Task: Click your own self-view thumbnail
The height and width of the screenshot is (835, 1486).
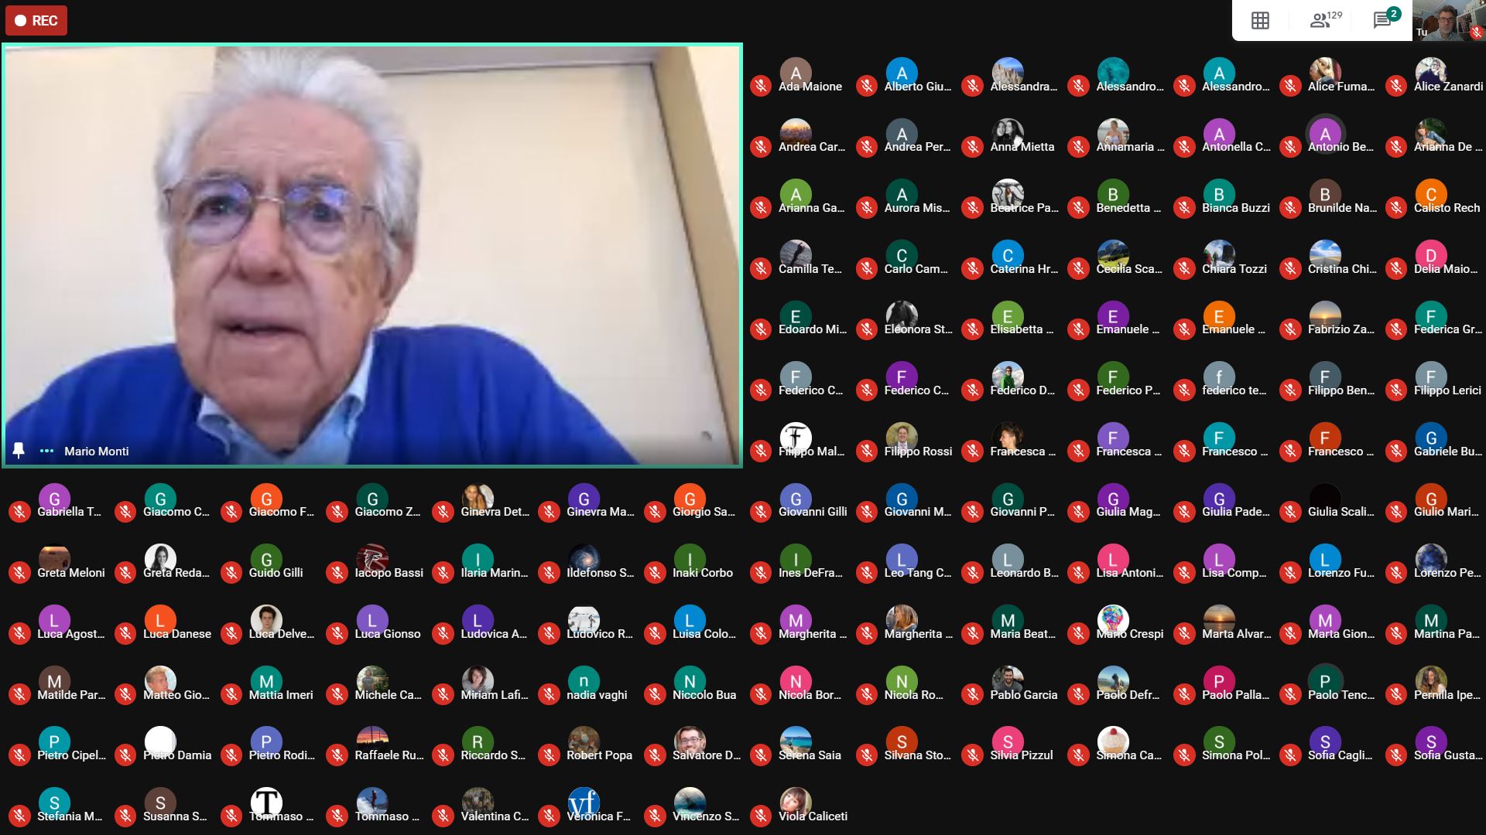Action: 1448,21
